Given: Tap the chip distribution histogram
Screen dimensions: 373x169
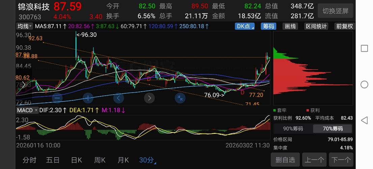Looking at the screenshot, I should click(x=313, y=68).
